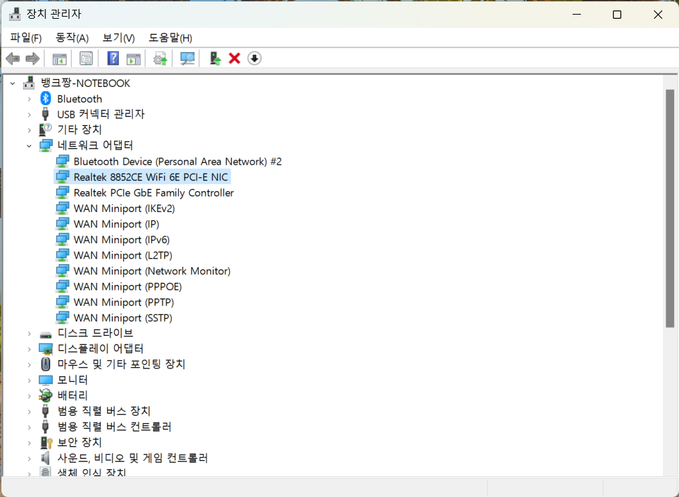Expand the 범용 직렬 버스 컨트롤러 category
This screenshot has height=497, width=679.
(x=29, y=427)
